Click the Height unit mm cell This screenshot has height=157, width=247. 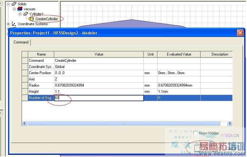150,92
